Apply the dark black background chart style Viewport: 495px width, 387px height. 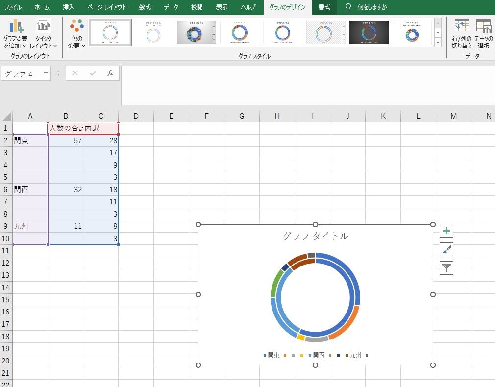coord(369,32)
